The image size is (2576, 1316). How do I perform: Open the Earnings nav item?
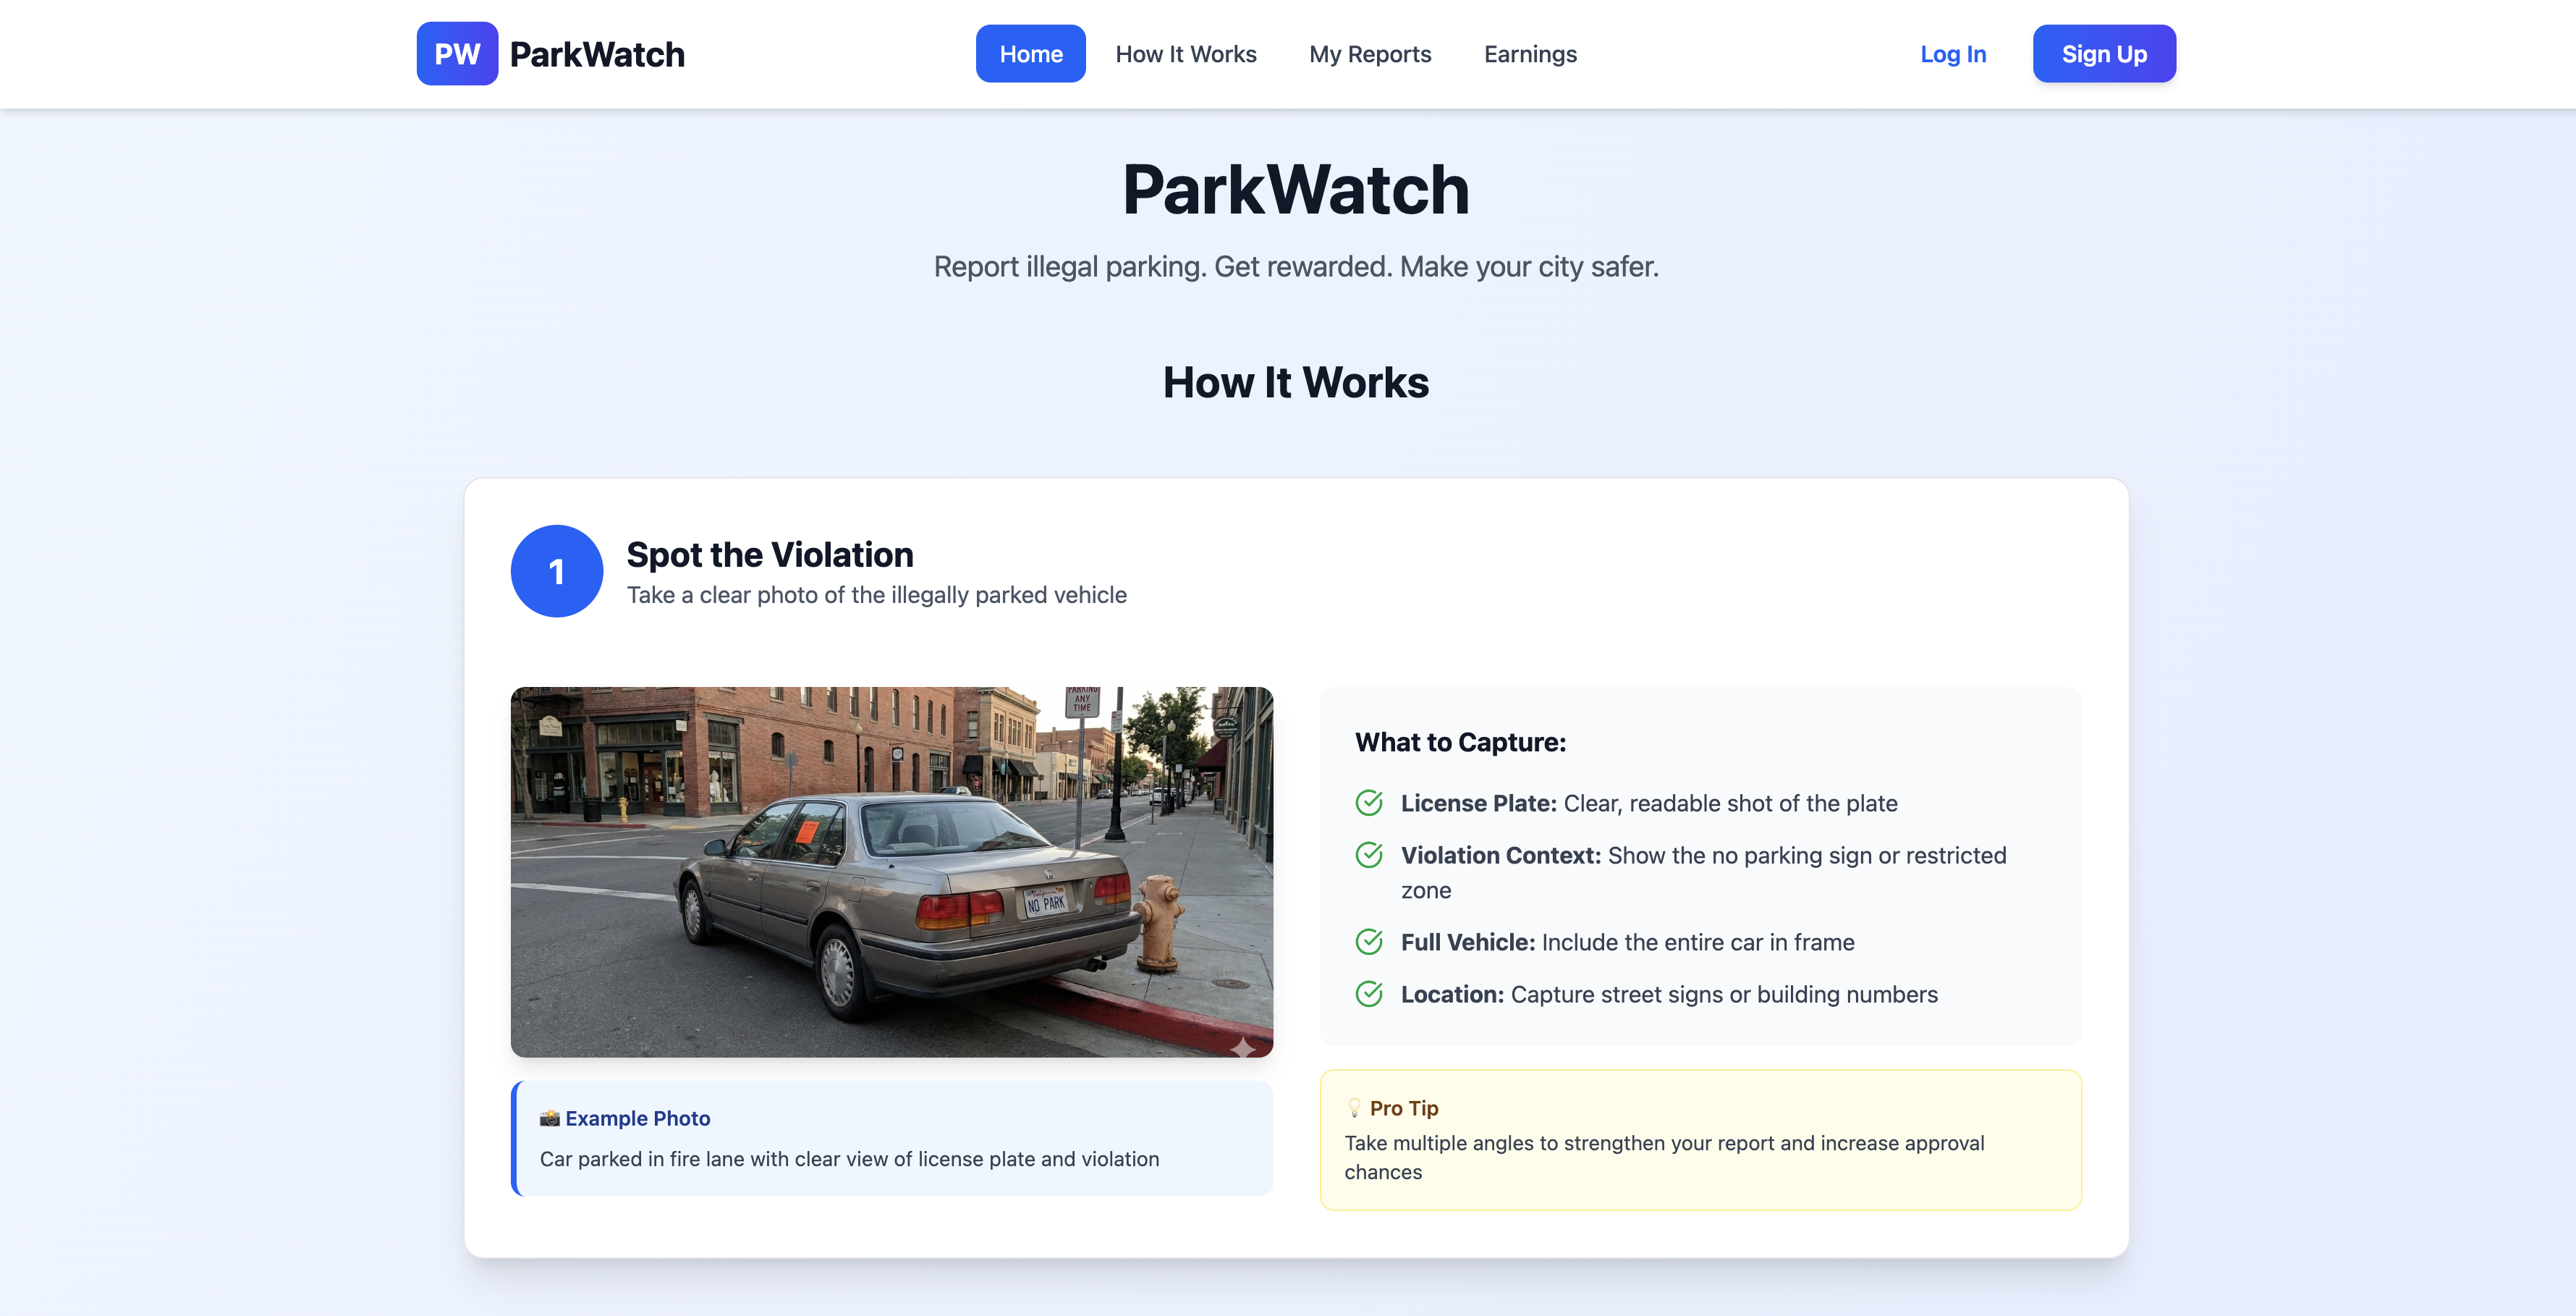pos(1529,54)
